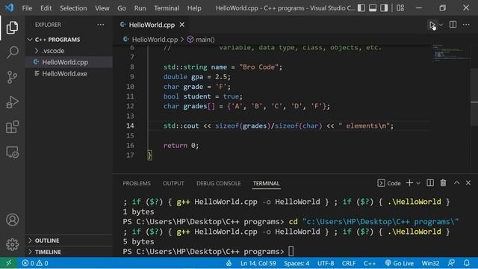Open feedback icon in status bar
The height and width of the screenshot is (269, 478).
[451, 263]
